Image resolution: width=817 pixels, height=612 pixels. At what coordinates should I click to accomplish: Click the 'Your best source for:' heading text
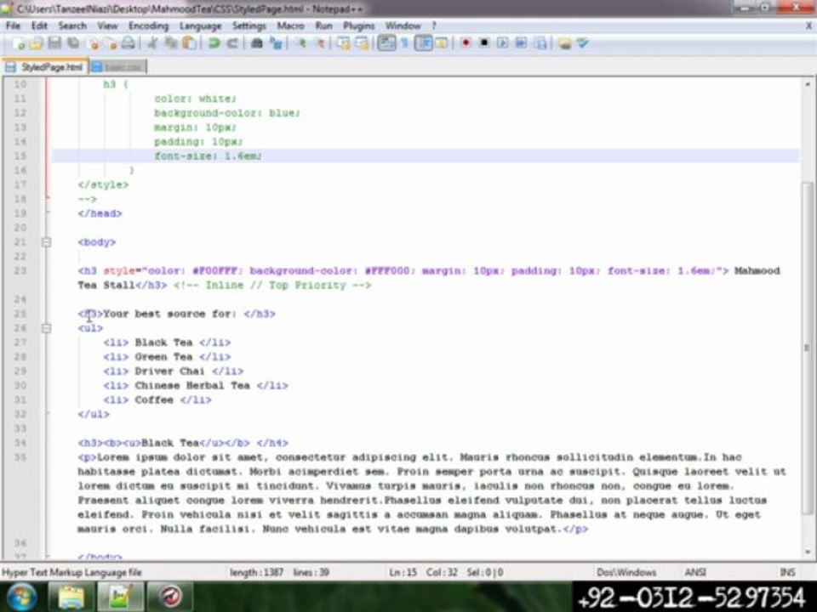click(170, 314)
